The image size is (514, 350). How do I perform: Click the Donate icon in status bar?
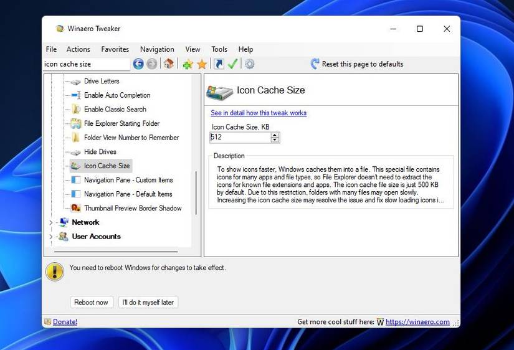click(x=47, y=322)
